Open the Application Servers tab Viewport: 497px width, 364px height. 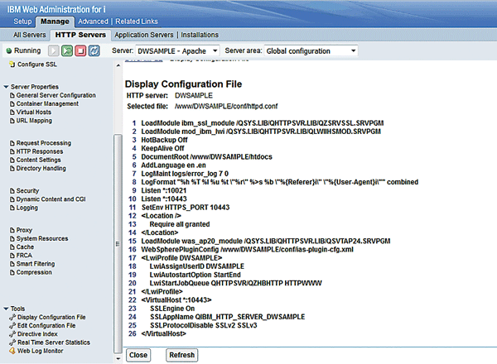coord(144,36)
